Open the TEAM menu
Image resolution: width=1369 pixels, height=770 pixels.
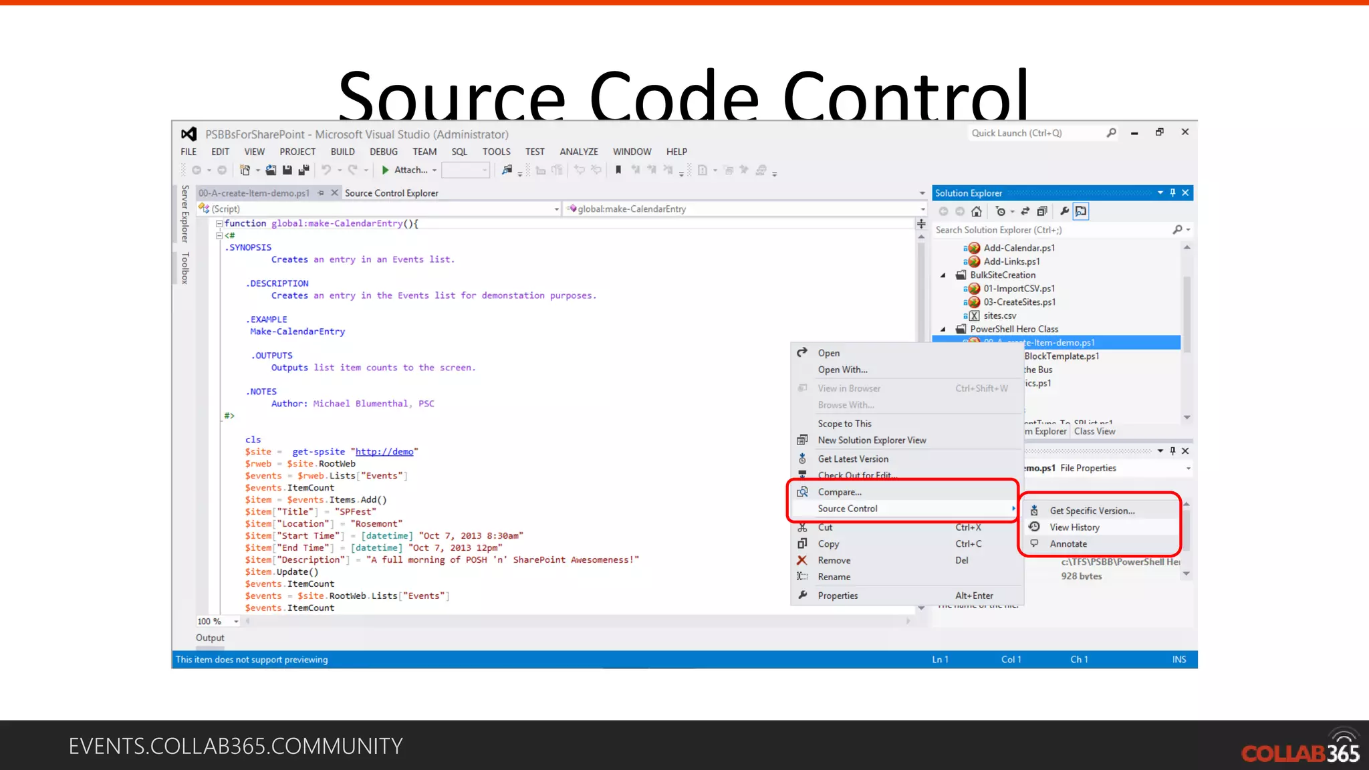[424, 152]
